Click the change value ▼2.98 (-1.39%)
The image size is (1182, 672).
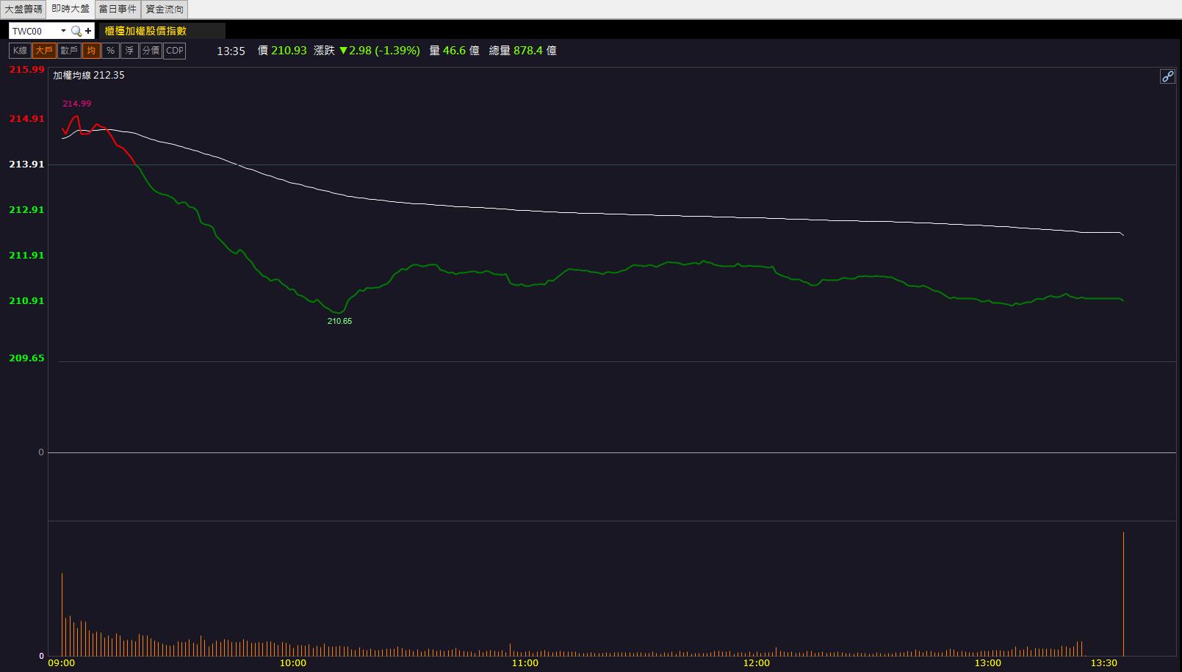[x=379, y=51]
